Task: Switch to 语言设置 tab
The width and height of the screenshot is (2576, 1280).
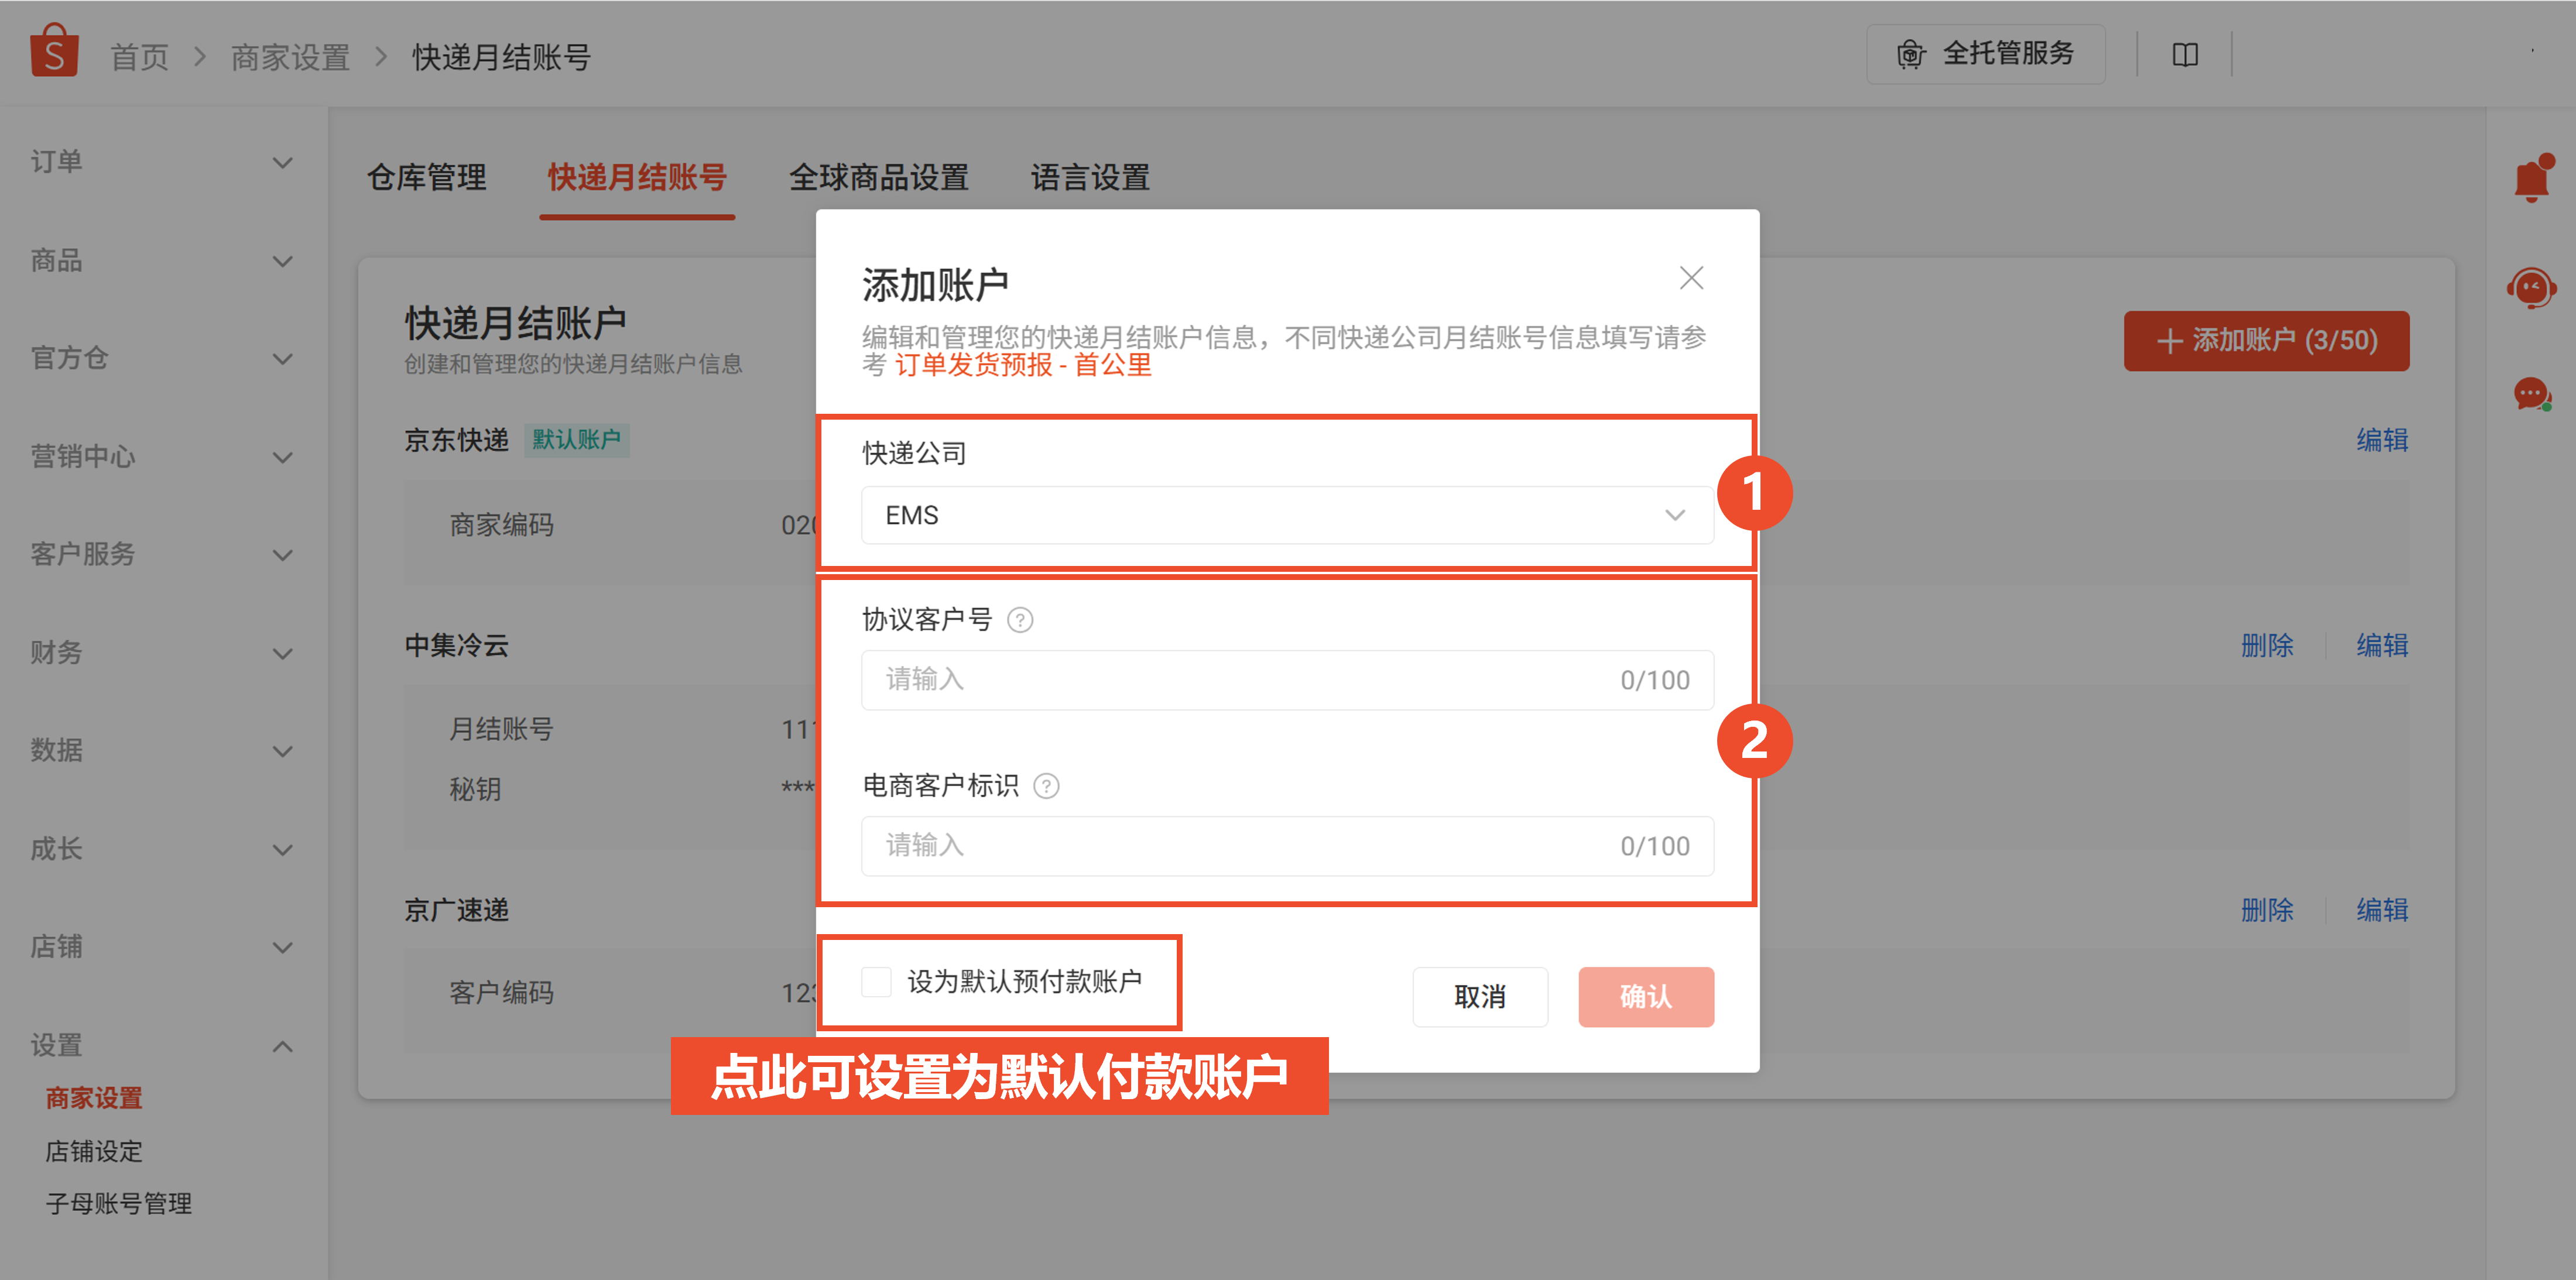Action: coord(1090,177)
